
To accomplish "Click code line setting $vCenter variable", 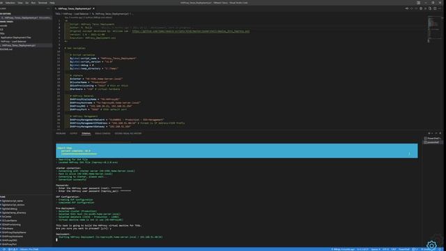I will (97, 79).
